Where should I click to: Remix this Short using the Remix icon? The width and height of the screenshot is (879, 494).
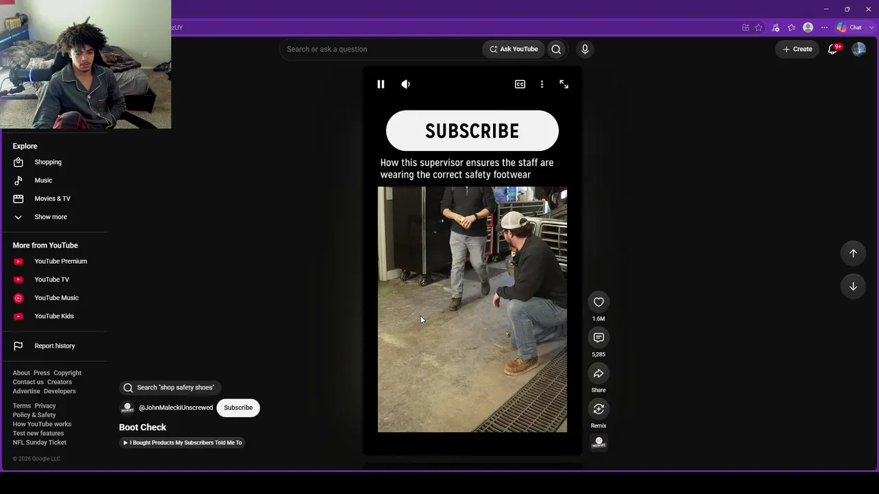point(599,409)
